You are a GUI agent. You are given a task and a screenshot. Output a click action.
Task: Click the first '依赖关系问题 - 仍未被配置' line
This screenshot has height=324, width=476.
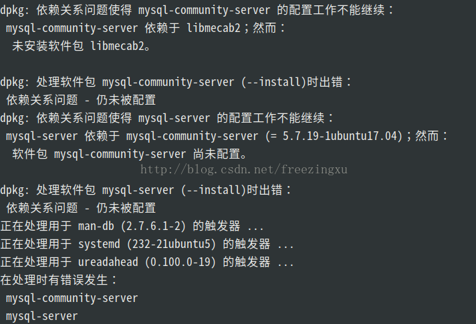click(81, 100)
